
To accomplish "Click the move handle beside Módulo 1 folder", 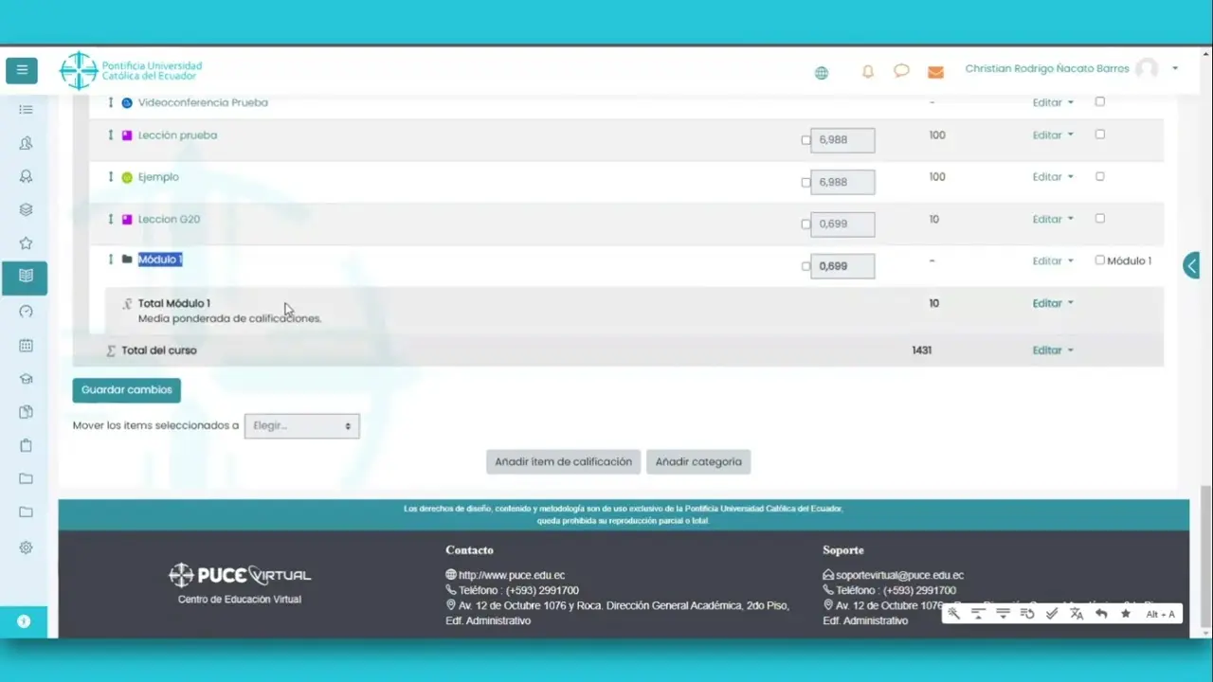I will pos(110,260).
